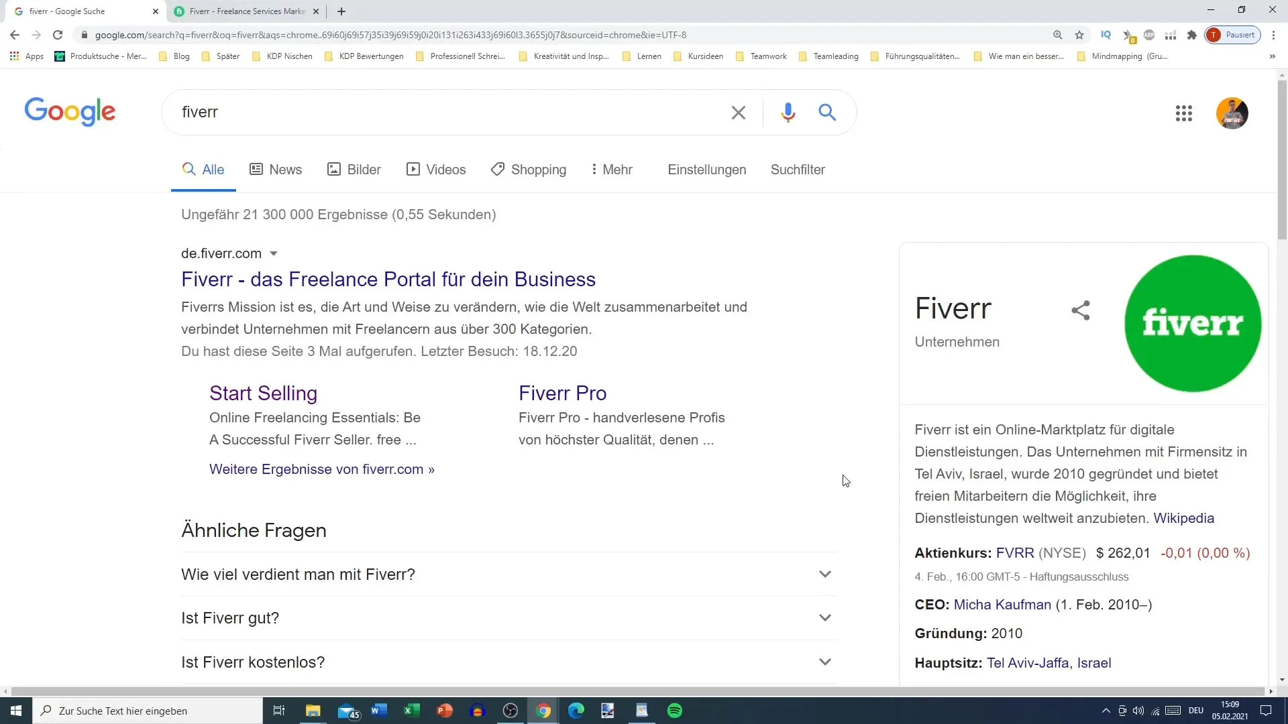
Task: Click the Google logo
Action: [70, 112]
